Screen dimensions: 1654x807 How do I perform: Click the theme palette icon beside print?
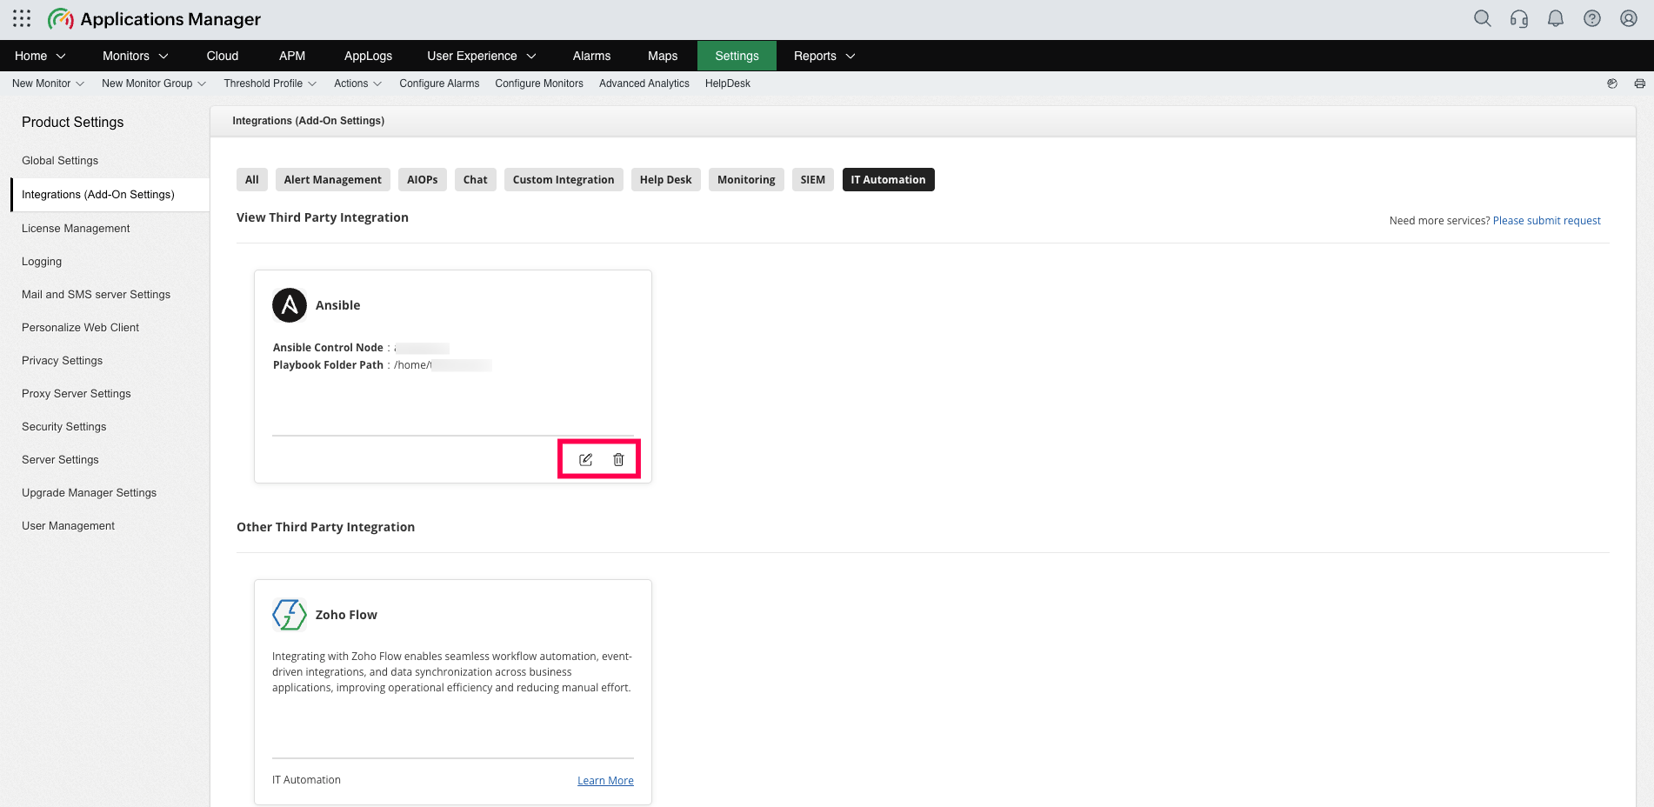coord(1612,83)
